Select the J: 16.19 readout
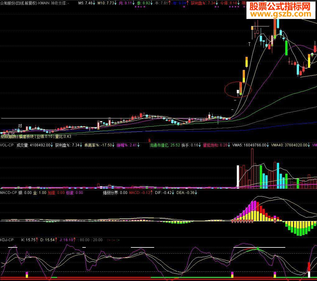The image size is (317, 281). 68,240
